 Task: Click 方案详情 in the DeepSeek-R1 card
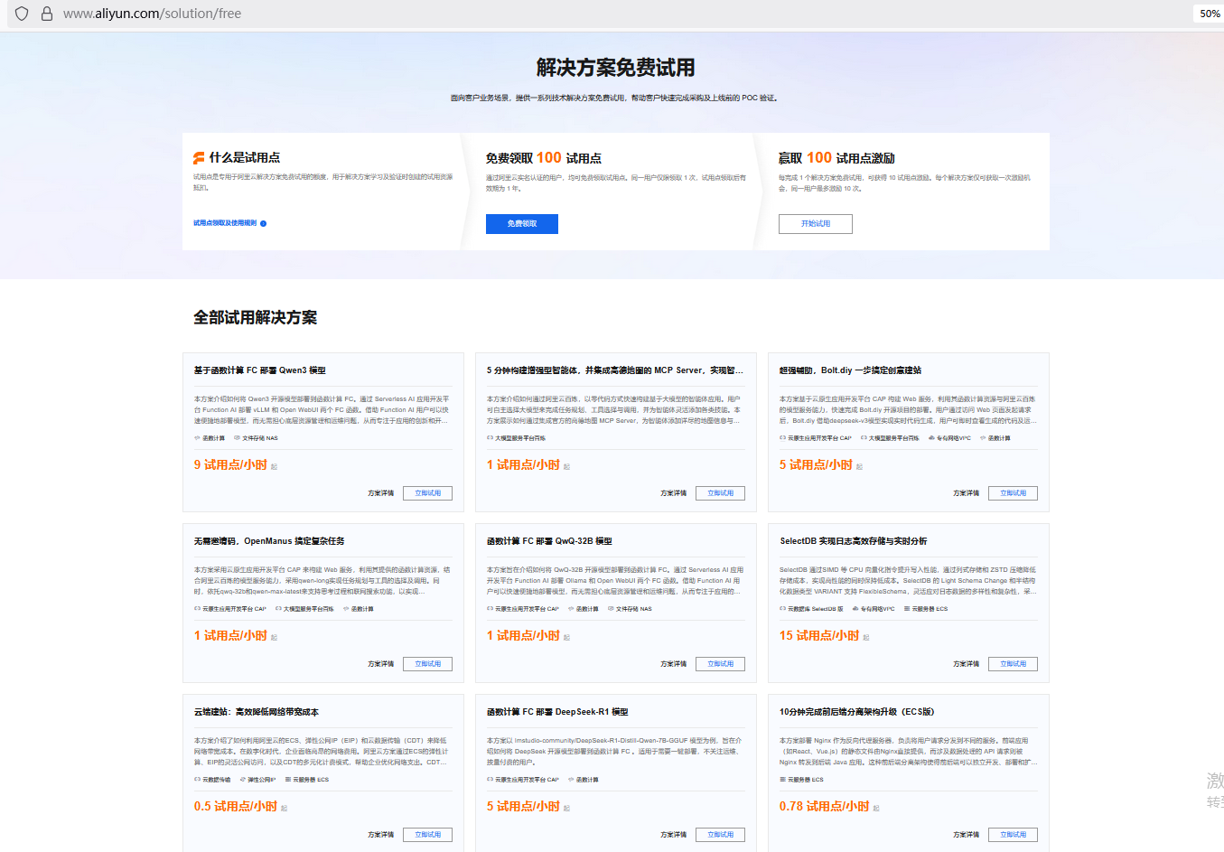pyautogui.click(x=673, y=835)
